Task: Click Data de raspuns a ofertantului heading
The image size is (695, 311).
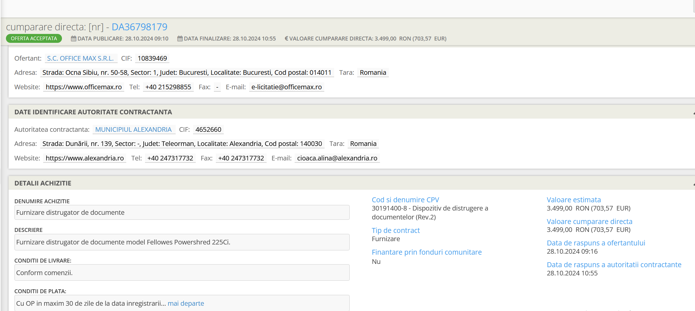Action: click(x=596, y=243)
